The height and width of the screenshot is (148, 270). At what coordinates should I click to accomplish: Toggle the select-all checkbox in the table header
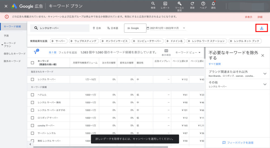(x=32, y=63)
